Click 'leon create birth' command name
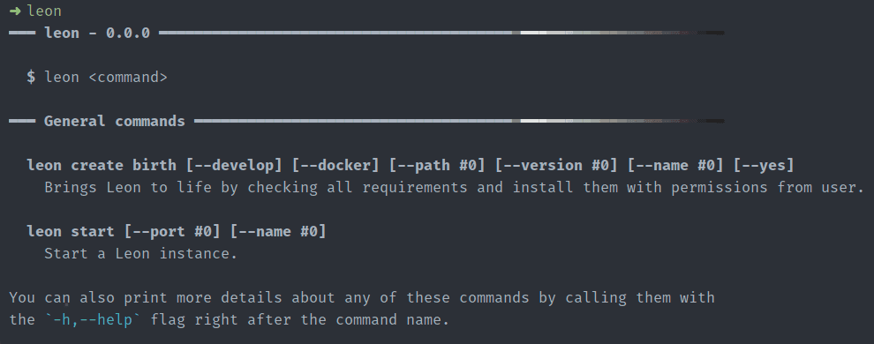 (x=102, y=165)
